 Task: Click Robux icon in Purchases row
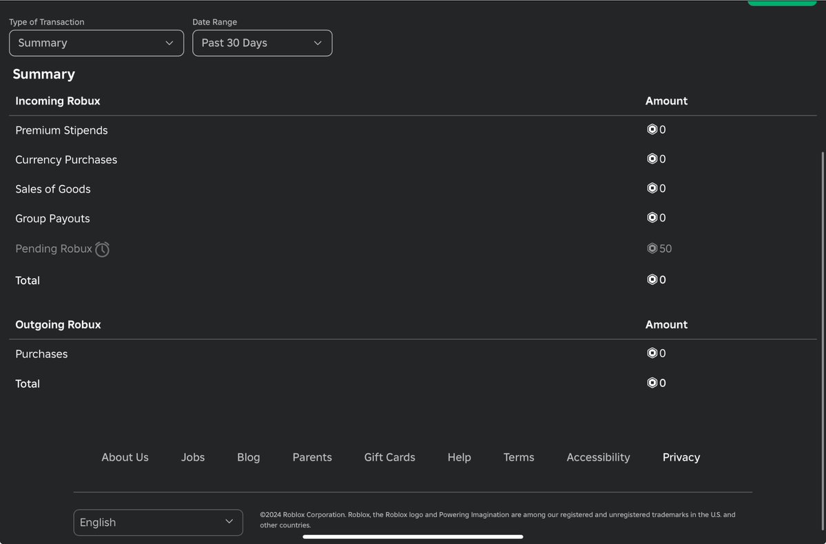[652, 353]
